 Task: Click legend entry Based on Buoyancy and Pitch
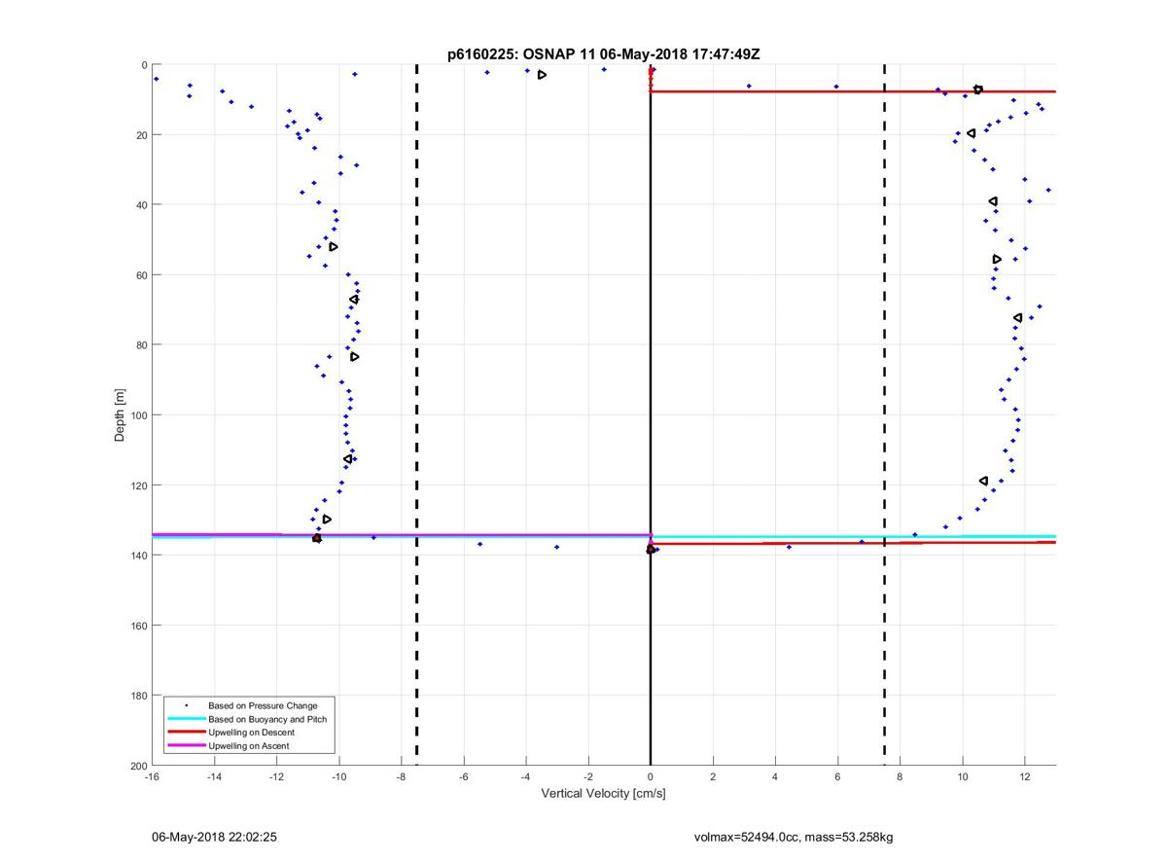click(267, 719)
